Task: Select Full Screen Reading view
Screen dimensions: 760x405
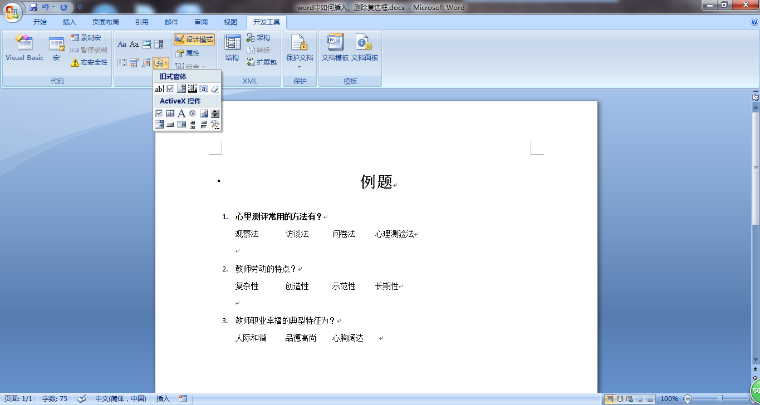Action: pos(620,399)
